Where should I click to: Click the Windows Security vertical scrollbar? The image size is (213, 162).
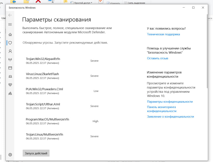pyautogui.click(x=207, y=51)
